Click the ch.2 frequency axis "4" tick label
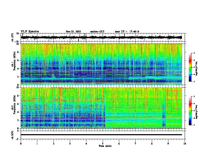Image resolution: width=208 pixels, height=161 pixels. 18,112
